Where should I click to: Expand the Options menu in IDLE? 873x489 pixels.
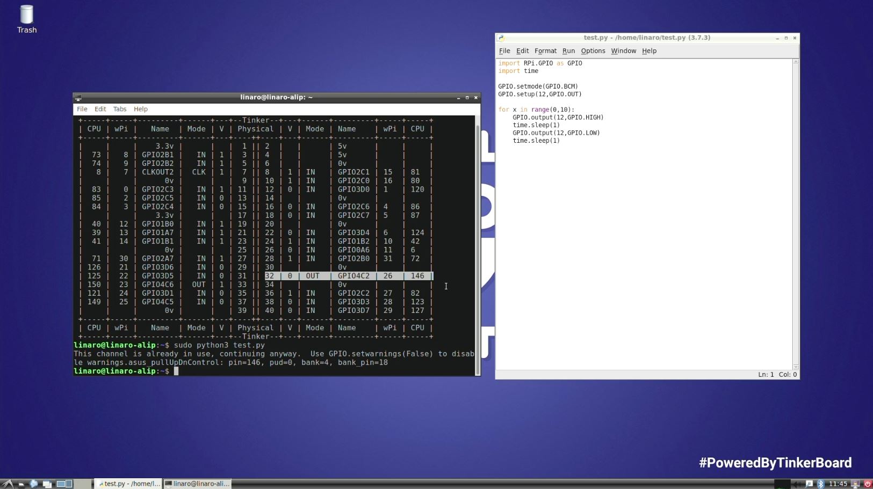593,51
